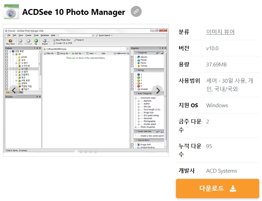
Task: Check the Unrated checkbox
Action: click(132, 89)
